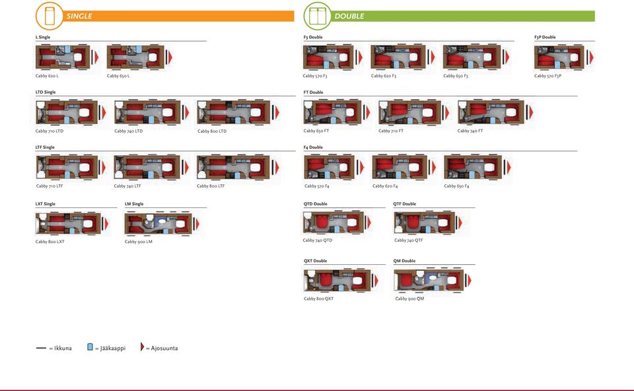Click the blue Jääkaappi fridge legend icon

[90, 347]
